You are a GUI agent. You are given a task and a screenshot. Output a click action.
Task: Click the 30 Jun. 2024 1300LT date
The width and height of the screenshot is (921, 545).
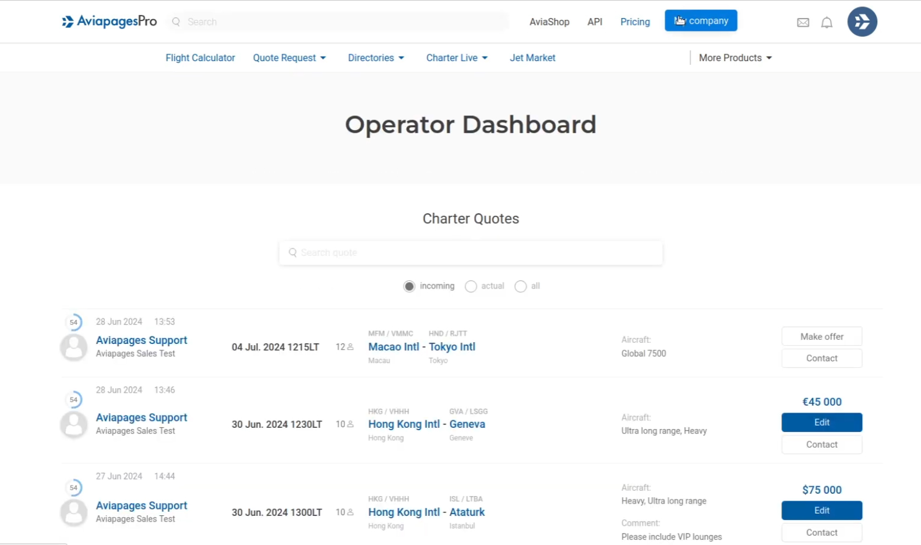[x=277, y=512]
